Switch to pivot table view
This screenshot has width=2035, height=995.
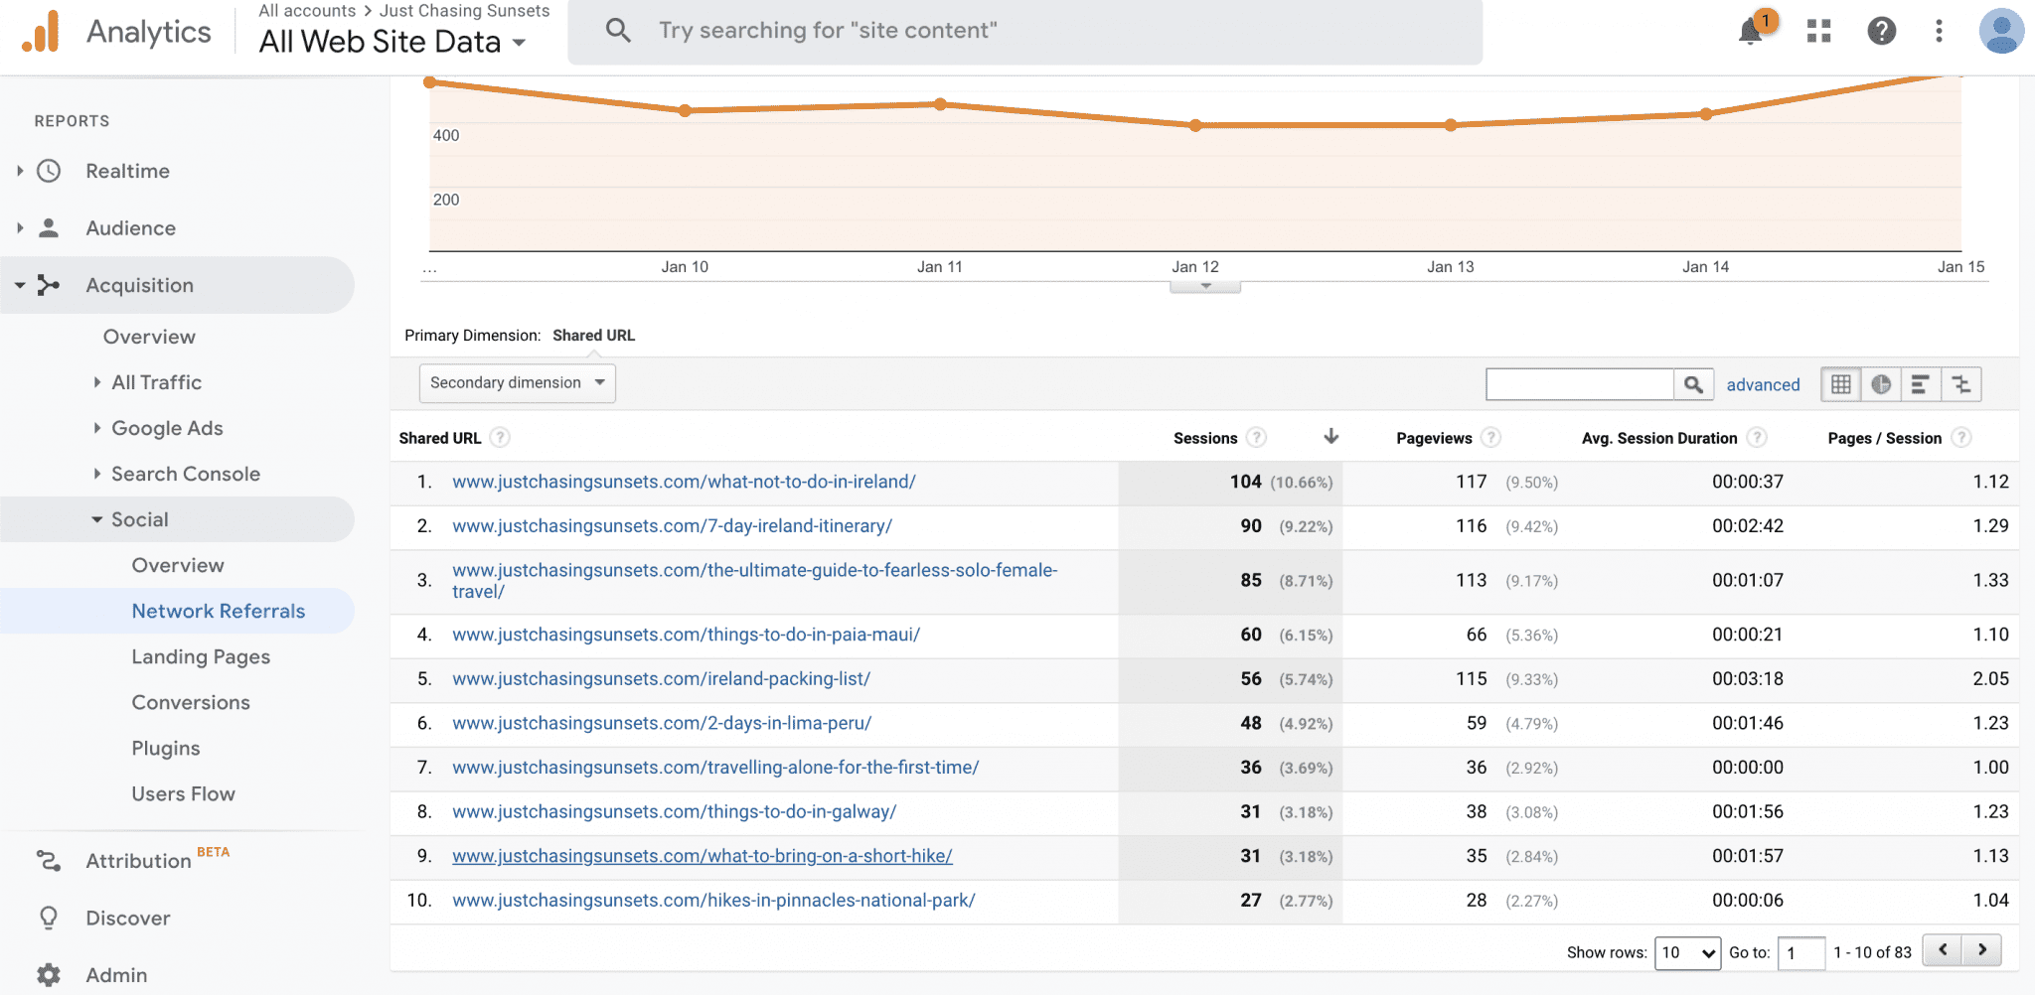(x=1960, y=383)
